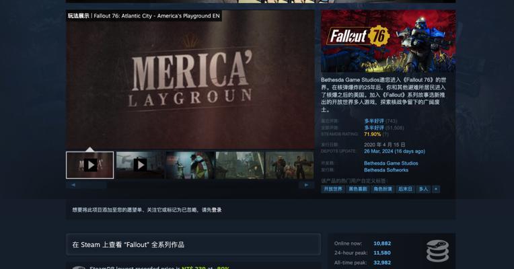Select the 角色扮演 tag

pyautogui.click(x=383, y=189)
